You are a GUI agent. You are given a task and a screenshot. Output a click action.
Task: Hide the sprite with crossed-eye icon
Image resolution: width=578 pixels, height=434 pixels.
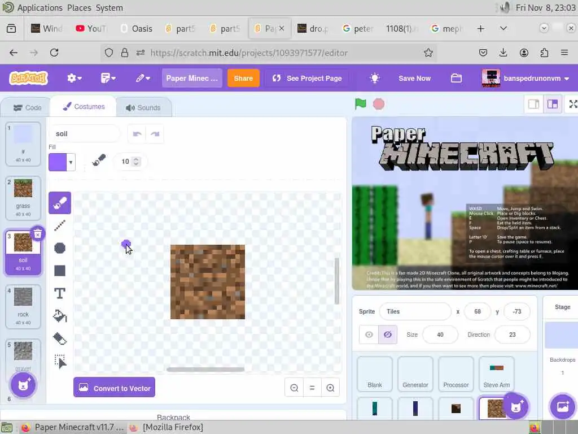[x=388, y=335]
